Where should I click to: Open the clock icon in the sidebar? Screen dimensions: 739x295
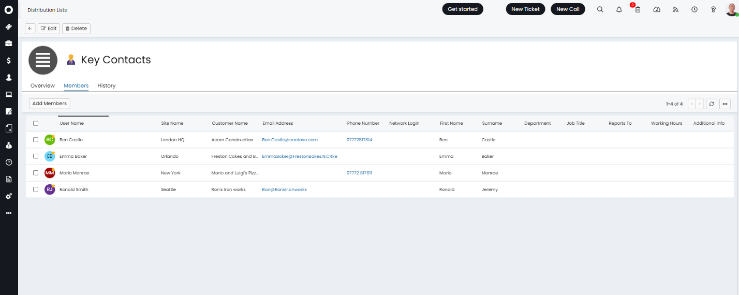9,162
